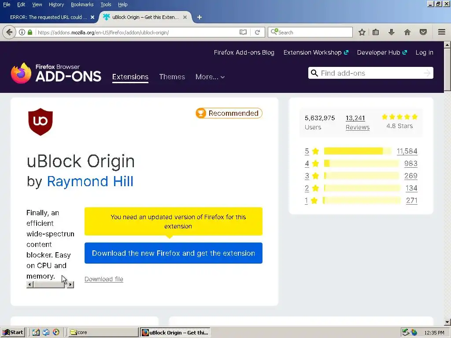451x338 pixels.
Task: Click the 4-star rating bar
Action: point(362,163)
